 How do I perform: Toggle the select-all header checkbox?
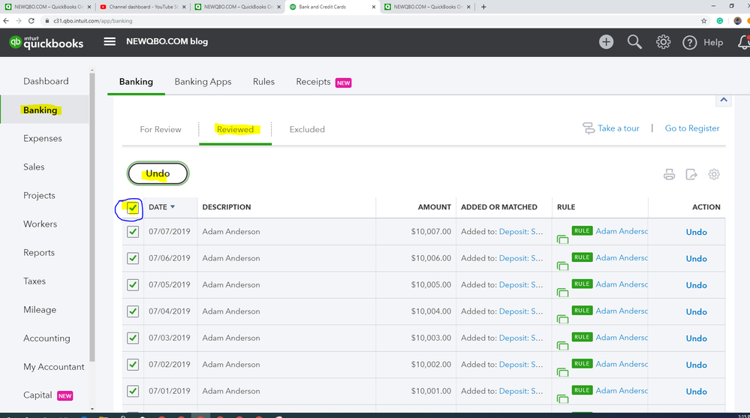coord(132,208)
